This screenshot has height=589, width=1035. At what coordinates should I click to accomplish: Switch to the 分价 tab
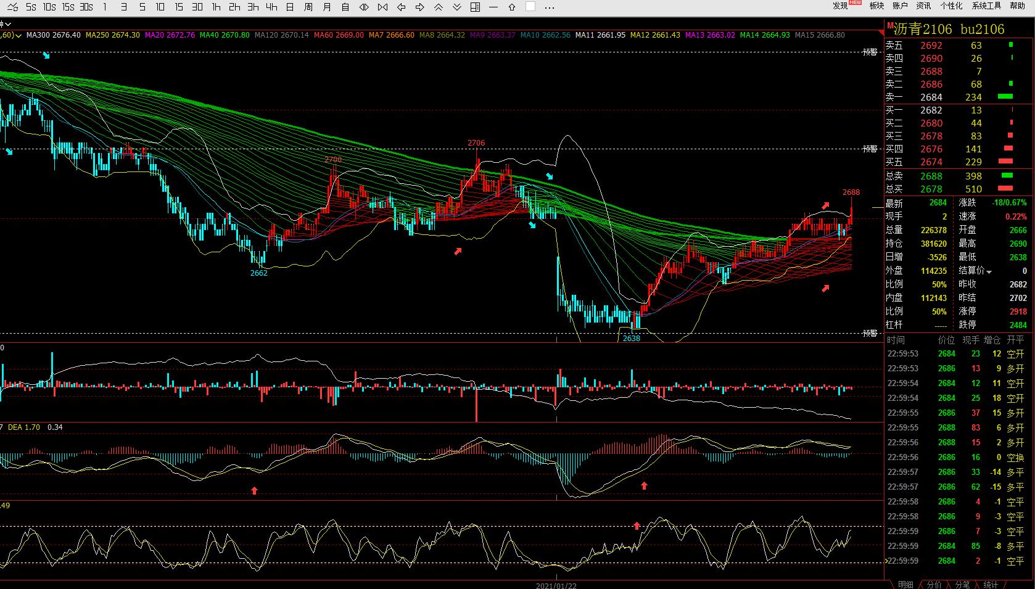[934, 584]
